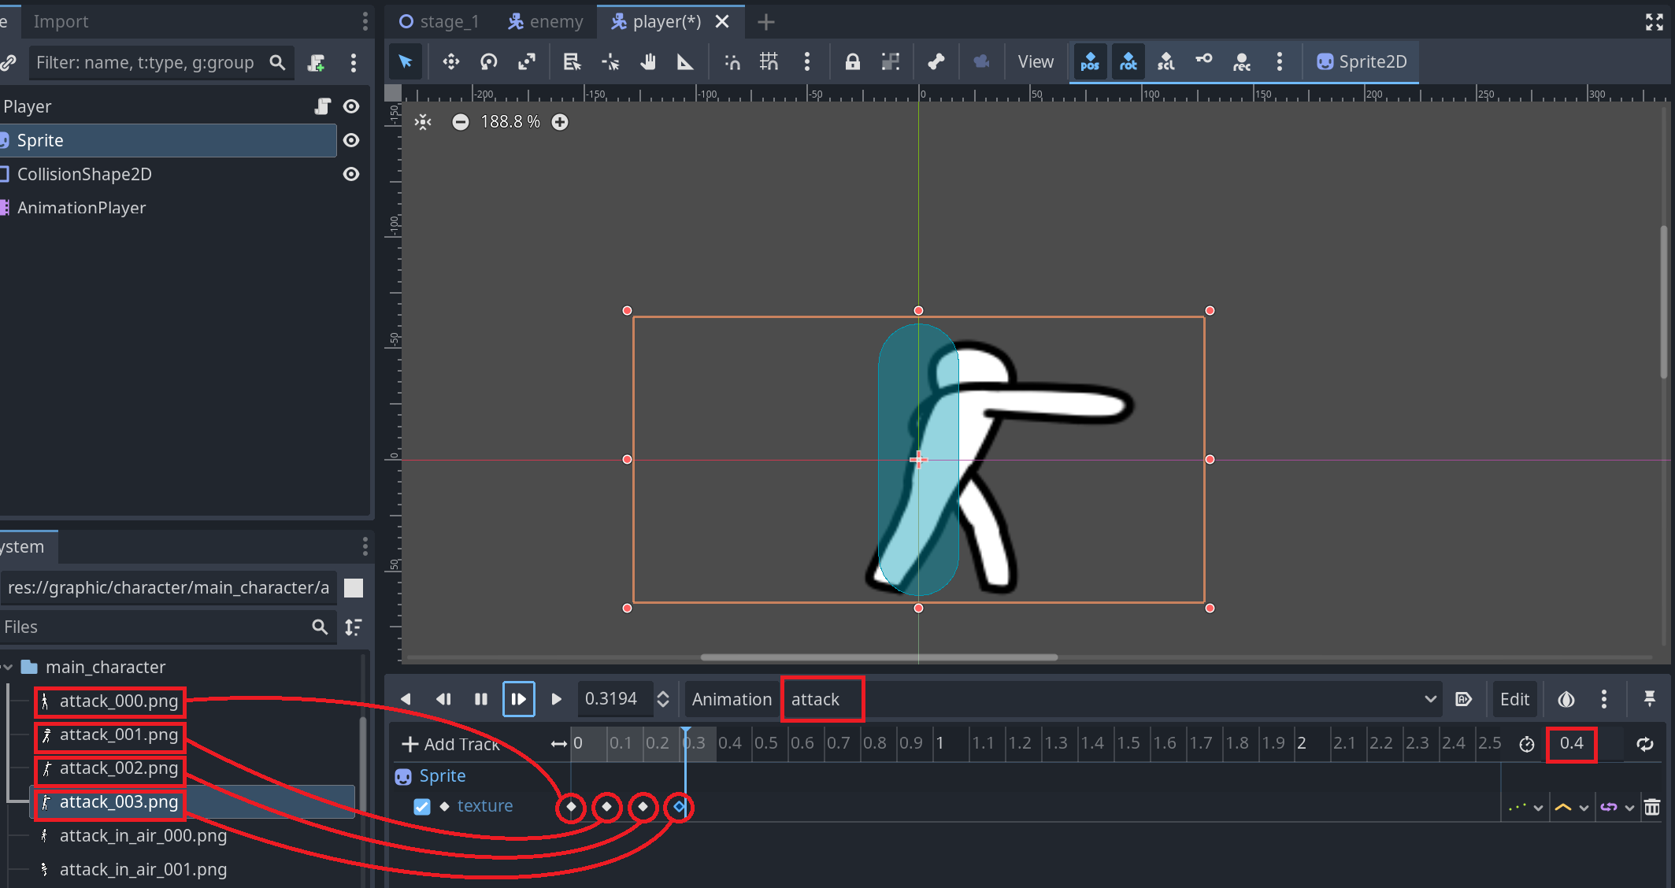Click the horizontal scrollbar under the canvas
The height and width of the screenshot is (888, 1675).
[878, 657]
